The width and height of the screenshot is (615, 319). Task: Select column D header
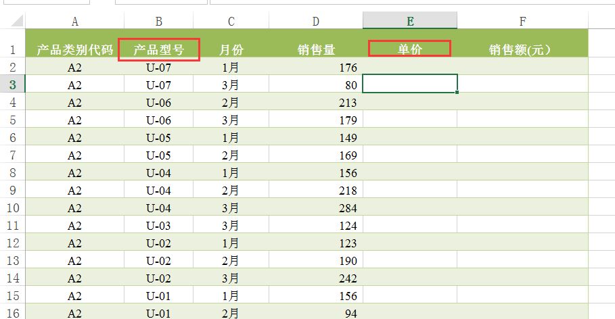click(x=316, y=21)
